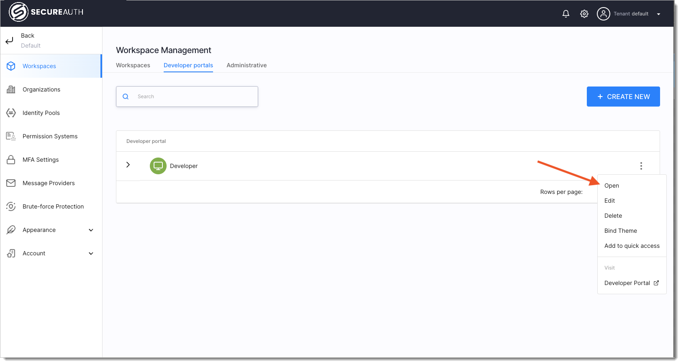Expand the Appearance submenu chevron
This screenshot has width=681, height=364.
pyautogui.click(x=91, y=230)
